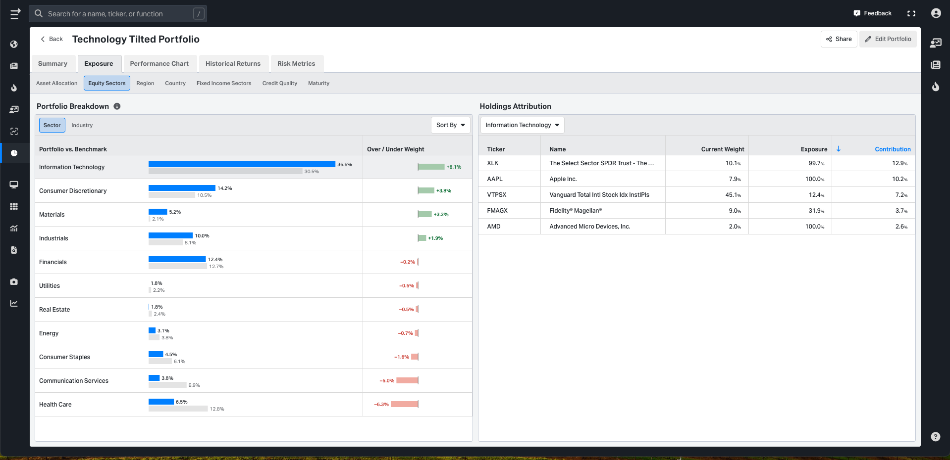Click the Share button
The image size is (950, 460).
[x=839, y=39]
